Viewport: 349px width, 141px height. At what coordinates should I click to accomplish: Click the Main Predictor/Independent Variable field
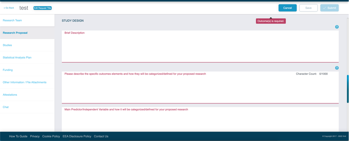coord(200,119)
